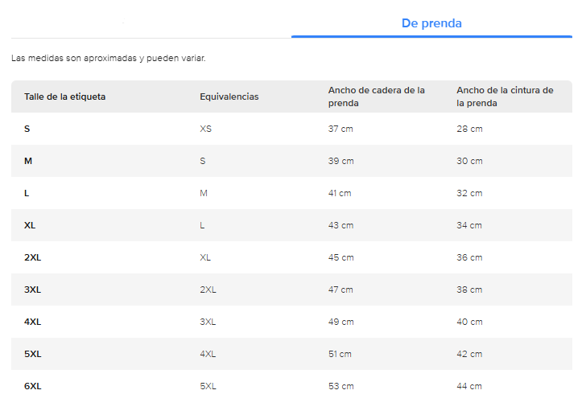Select the Ancho de la cintura de la prenda header
This screenshot has height=419, width=586.
click(x=505, y=97)
